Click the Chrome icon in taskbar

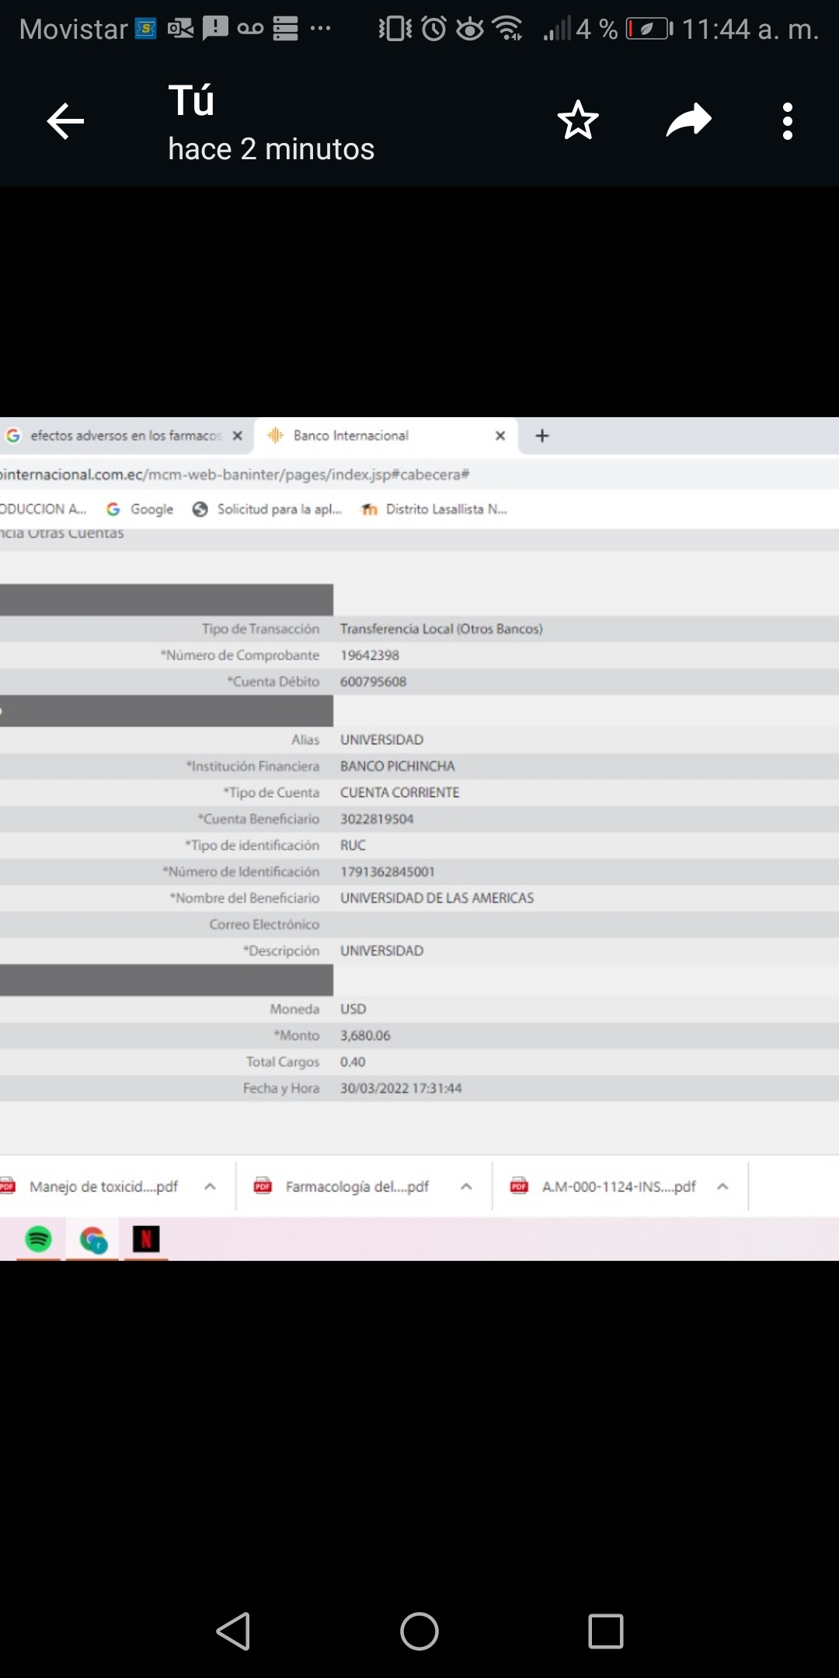(93, 1239)
